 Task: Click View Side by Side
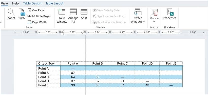pos(106,10)
